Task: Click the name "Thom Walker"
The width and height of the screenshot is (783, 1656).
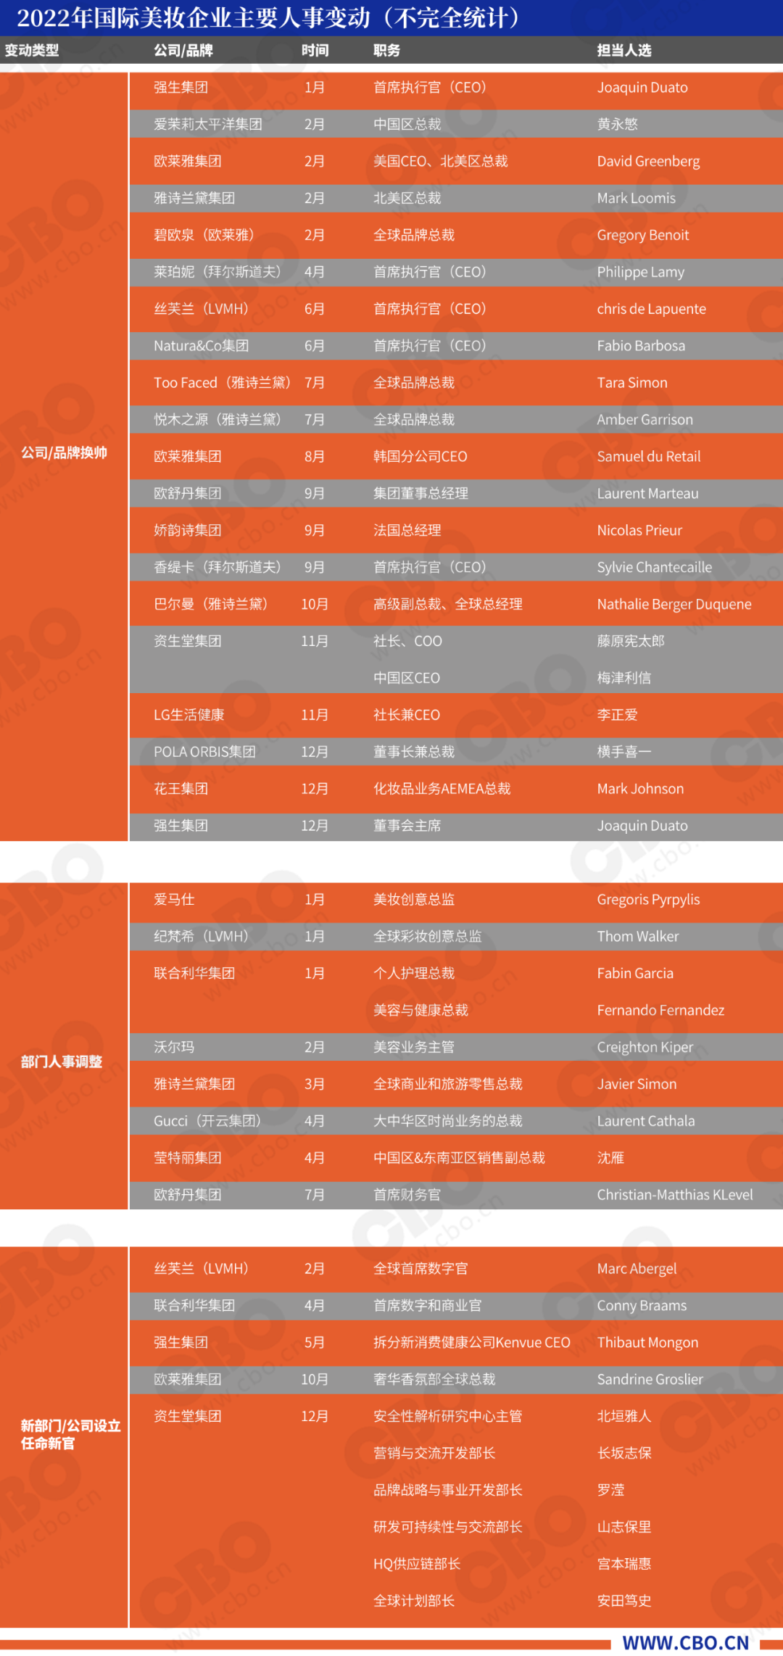Action: coord(638,937)
